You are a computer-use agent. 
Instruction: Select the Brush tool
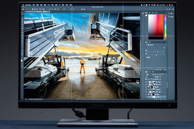pos(22,30)
